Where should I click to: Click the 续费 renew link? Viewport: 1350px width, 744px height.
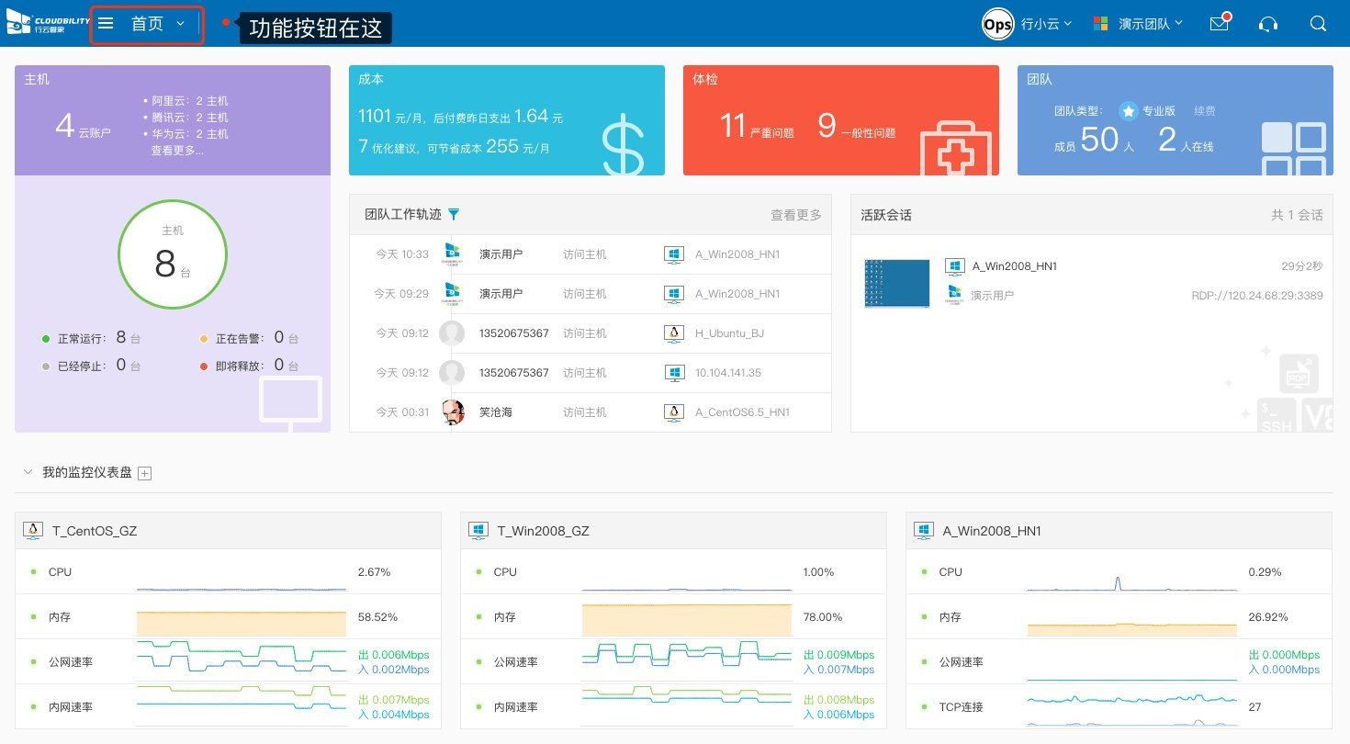point(1205,111)
